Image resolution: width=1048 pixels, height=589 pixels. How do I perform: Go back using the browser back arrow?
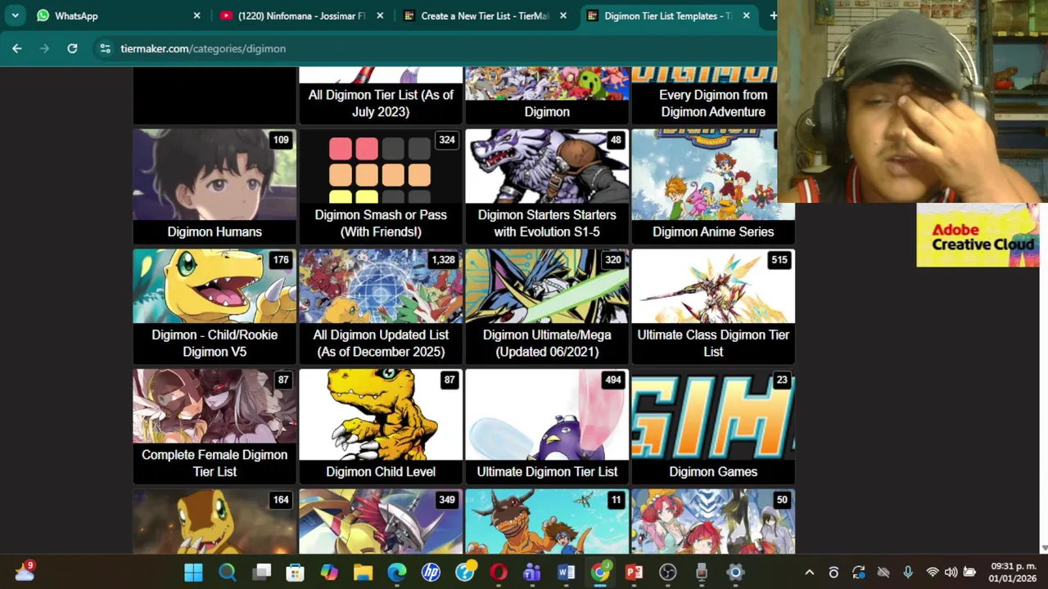click(17, 48)
